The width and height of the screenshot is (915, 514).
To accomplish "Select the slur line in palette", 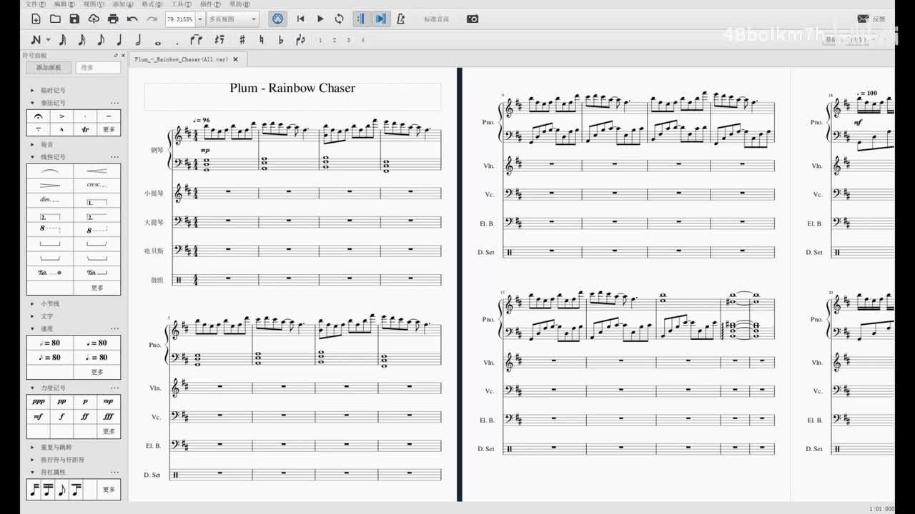I will coord(50,171).
